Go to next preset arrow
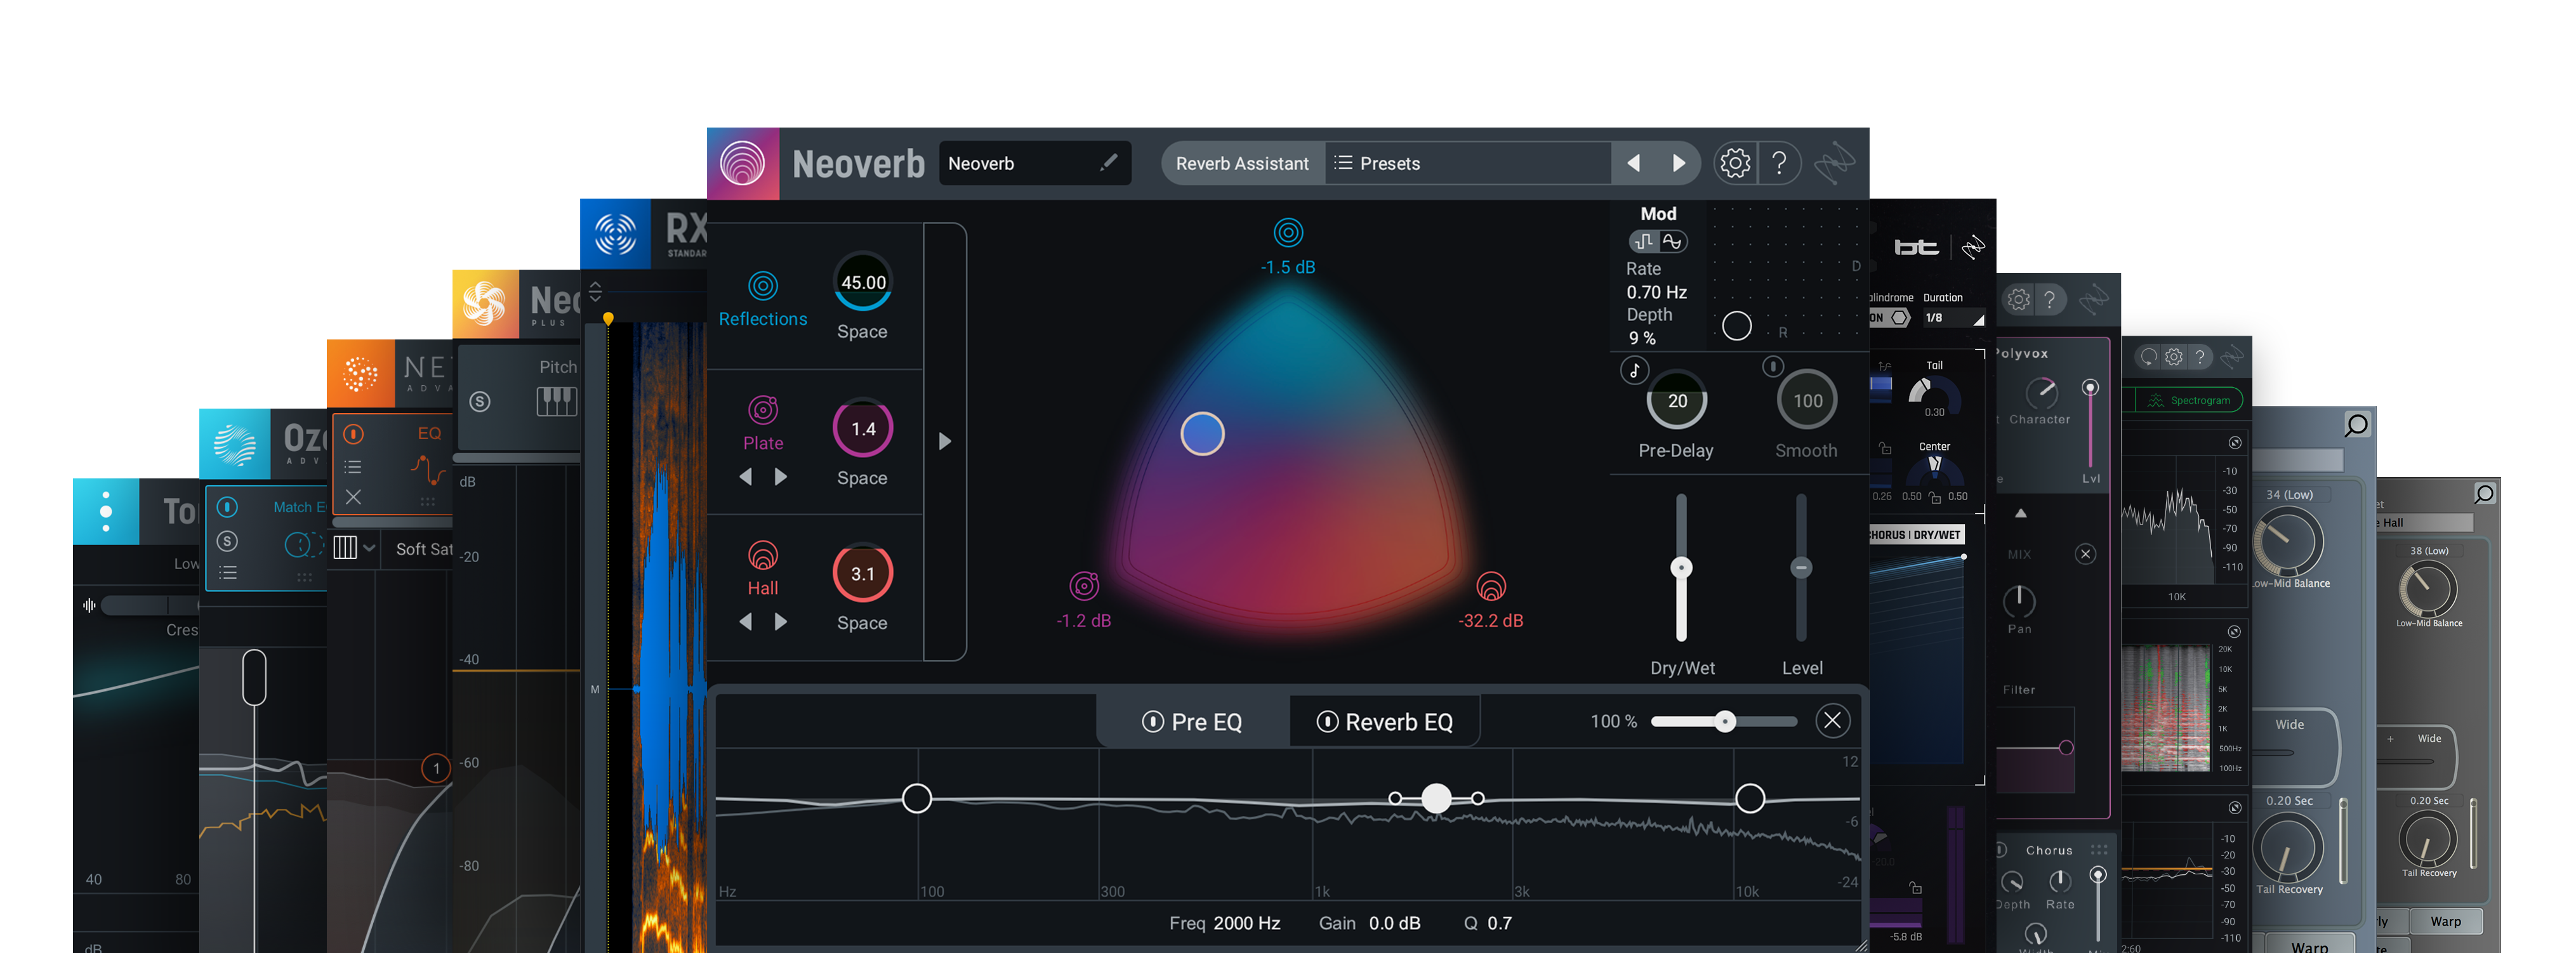Viewport: 2576px width, 953px height. pyautogui.click(x=1678, y=163)
